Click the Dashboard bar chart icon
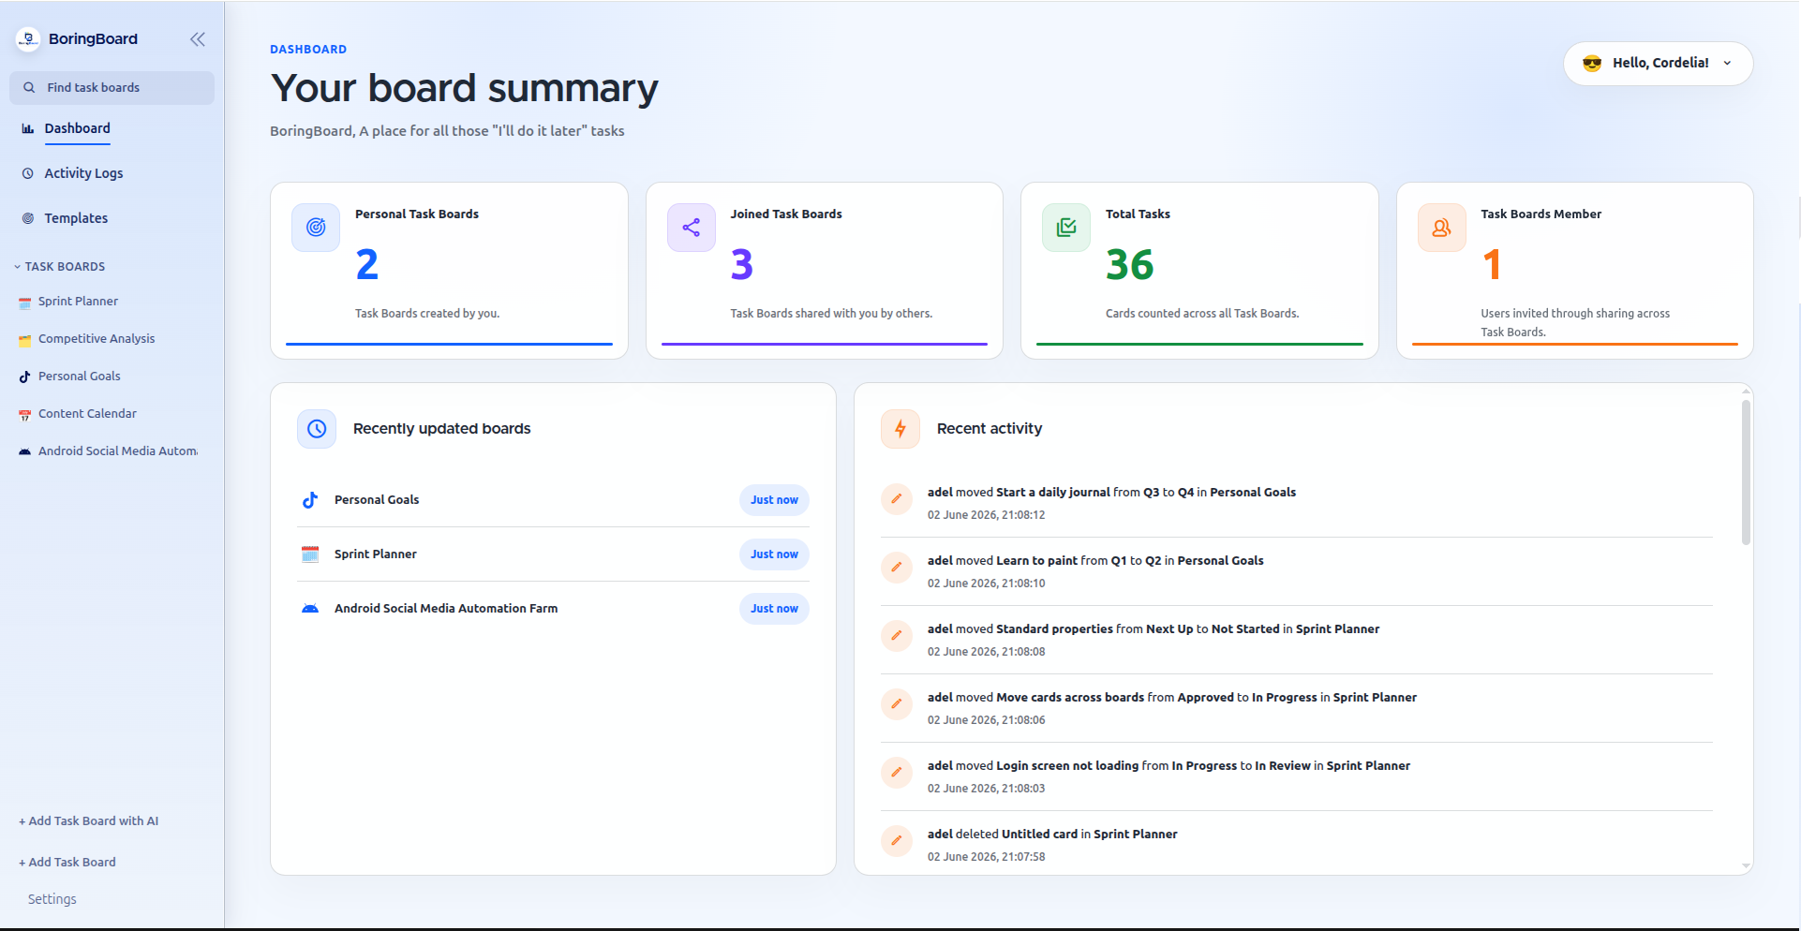1801x931 pixels. pos(28,128)
